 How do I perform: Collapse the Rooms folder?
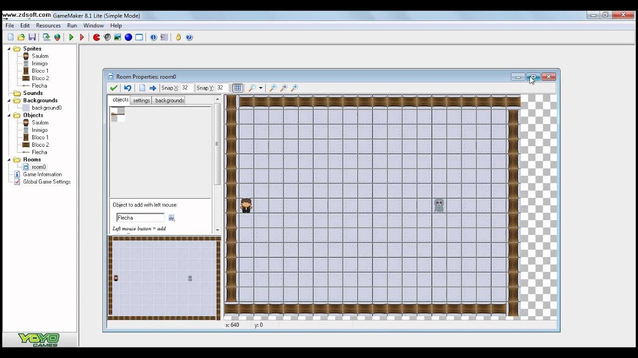coord(9,160)
